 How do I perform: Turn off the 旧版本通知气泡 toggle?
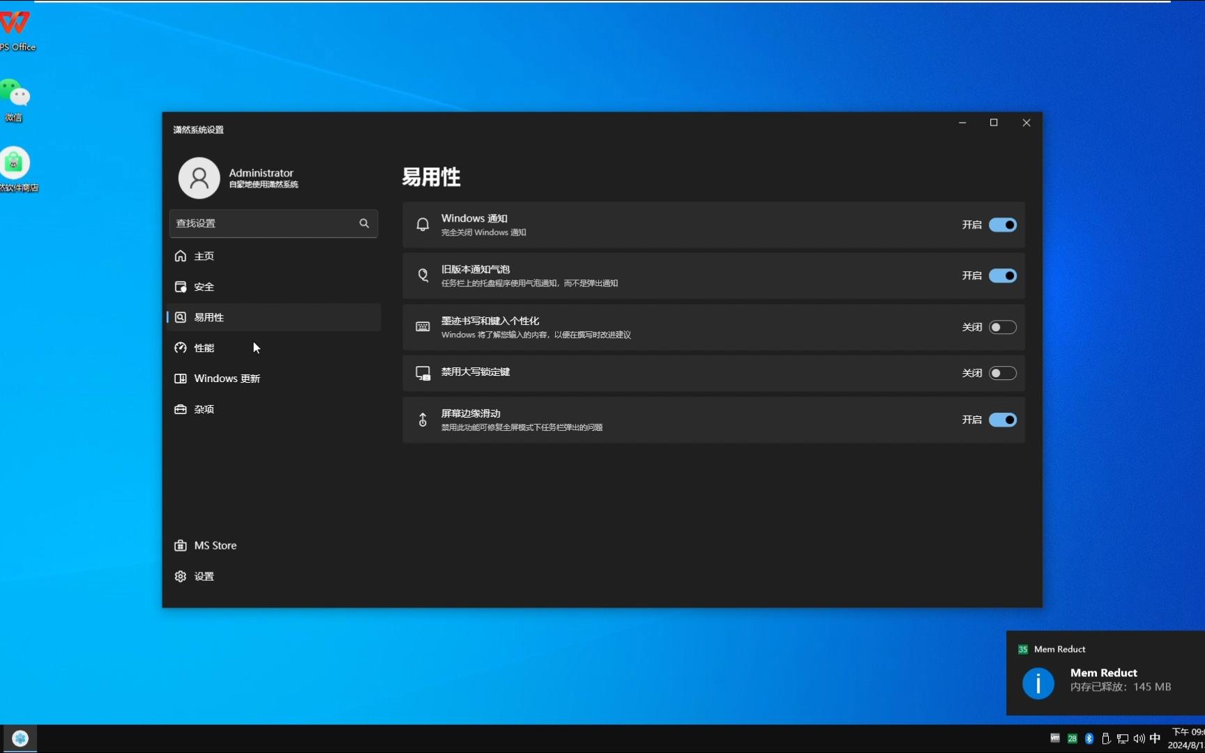click(x=1003, y=275)
